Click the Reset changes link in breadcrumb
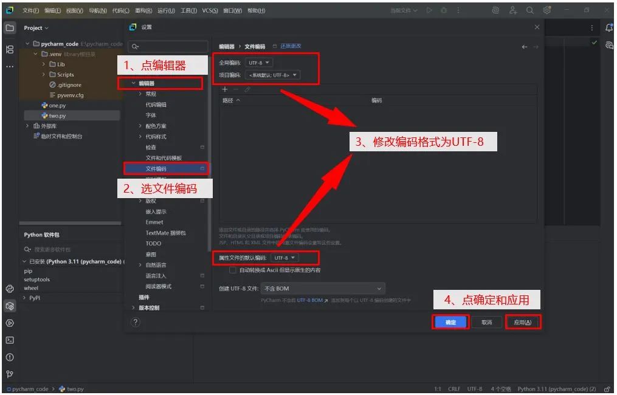 [292, 46]
